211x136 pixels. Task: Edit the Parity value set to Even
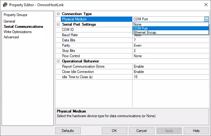click(x=170, y=45)
